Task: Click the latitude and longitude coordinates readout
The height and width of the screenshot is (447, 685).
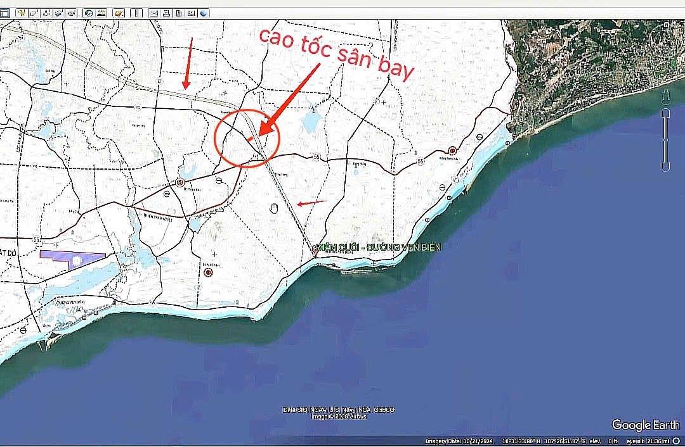Action: [x=544, y=441]
